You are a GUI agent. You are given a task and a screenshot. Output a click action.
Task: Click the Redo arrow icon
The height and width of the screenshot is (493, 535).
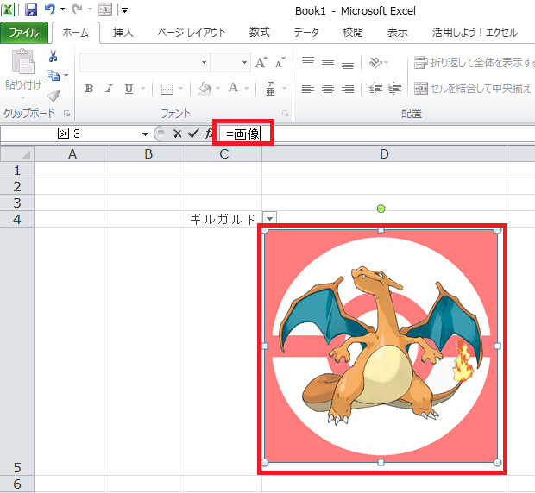click(x=77, y=9)
